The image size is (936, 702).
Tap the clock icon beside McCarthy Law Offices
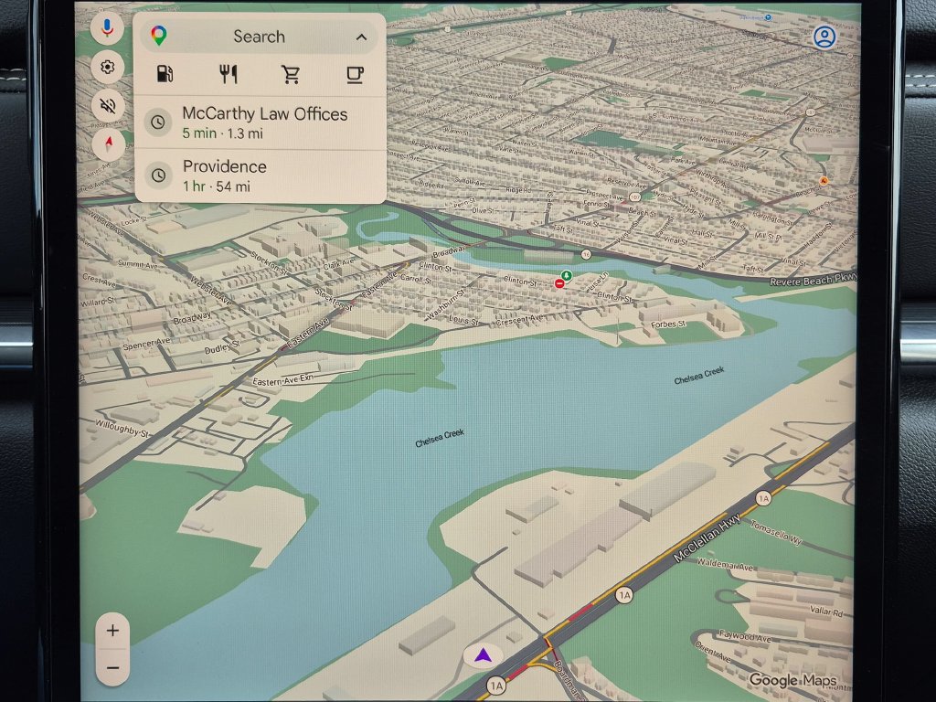click(x=158, y=122)
